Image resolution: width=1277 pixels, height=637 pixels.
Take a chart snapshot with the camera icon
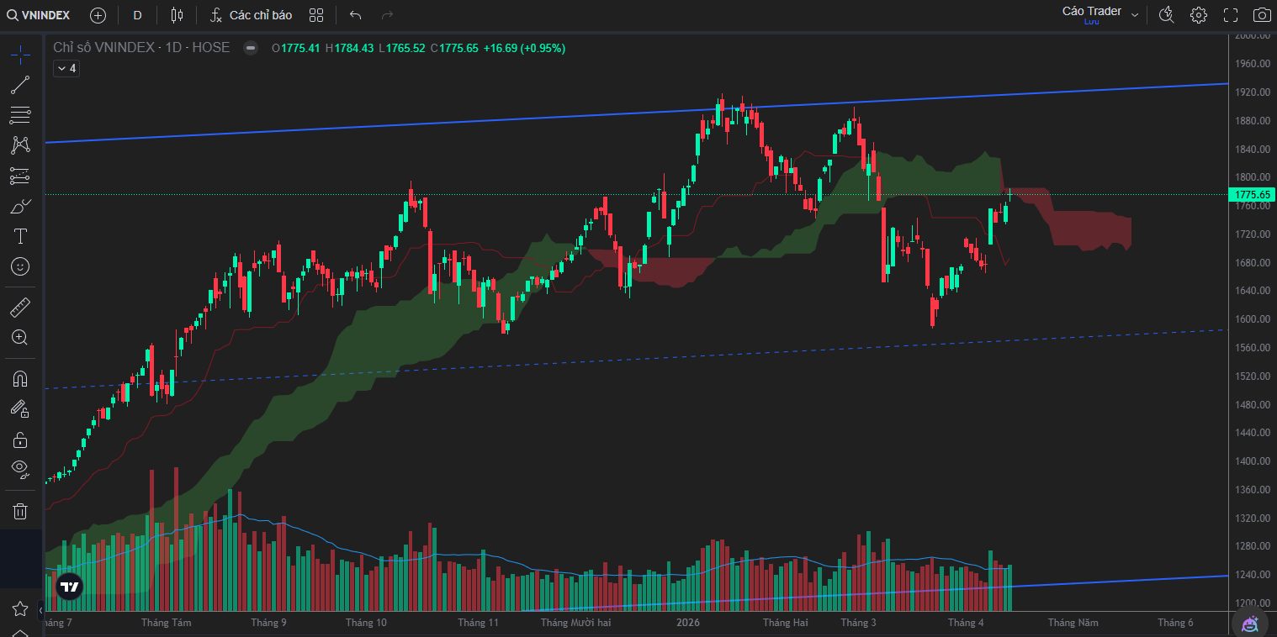(x=1262, y=15)
